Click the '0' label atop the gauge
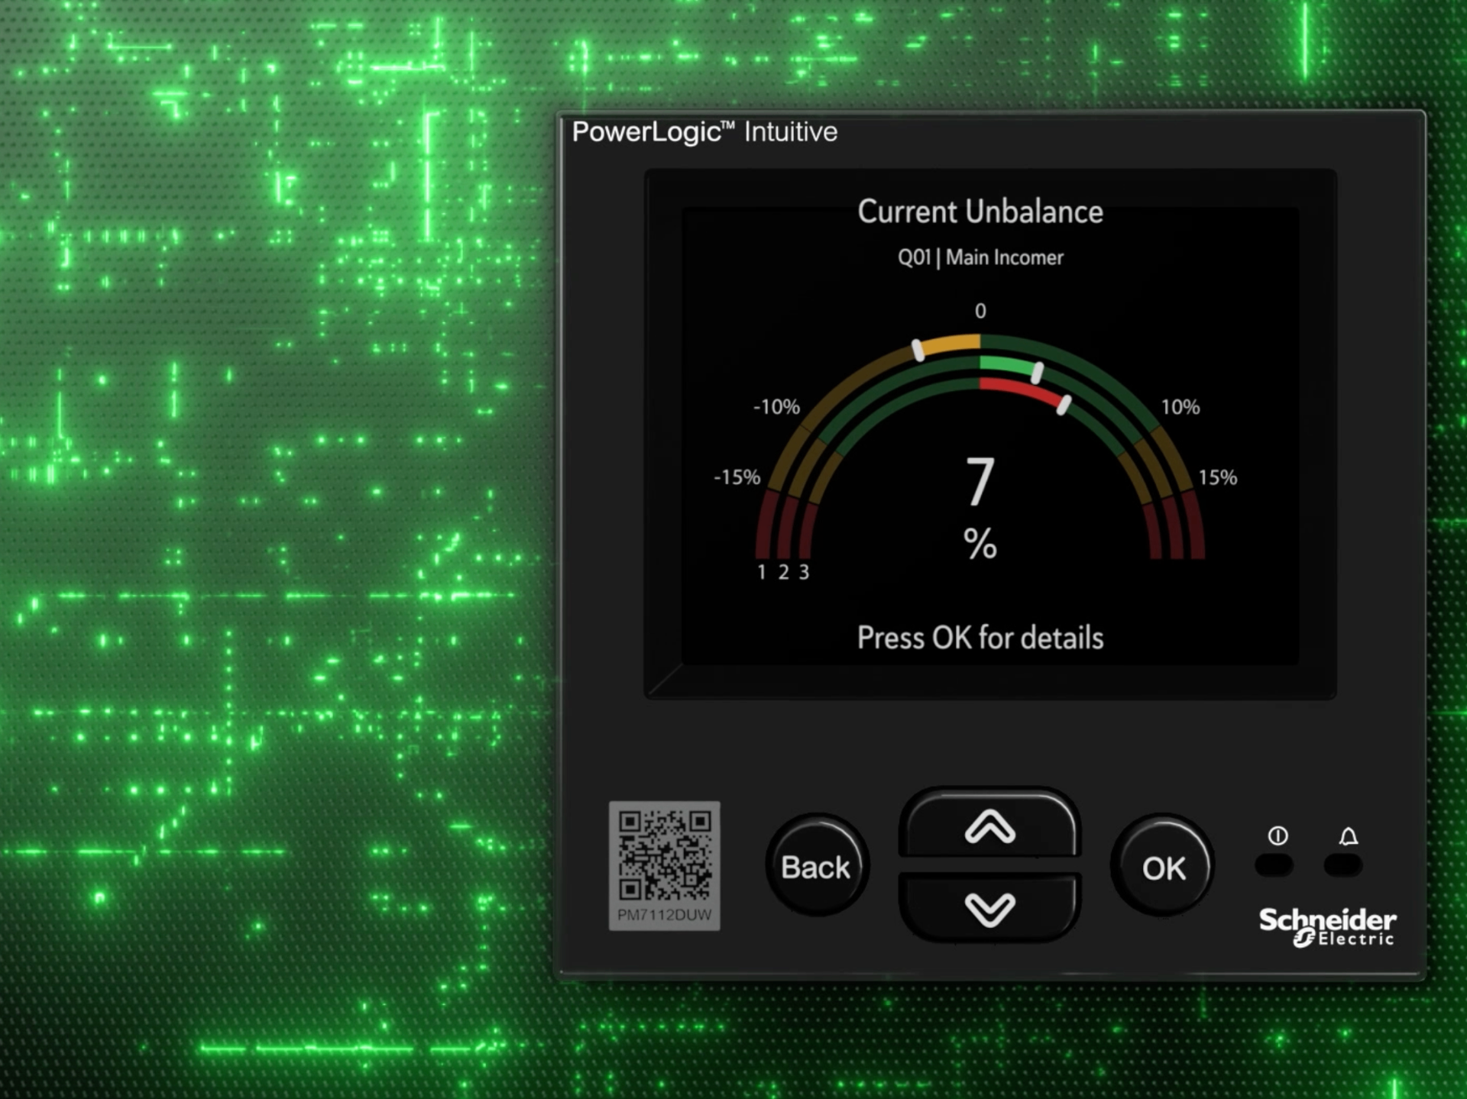Viewport: 1467px width, 1099px height. [980, 311]
